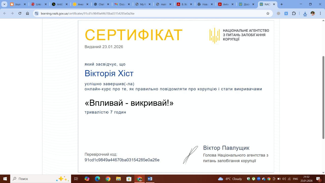Expand the tab search dropdown arrow

(4, 4)
